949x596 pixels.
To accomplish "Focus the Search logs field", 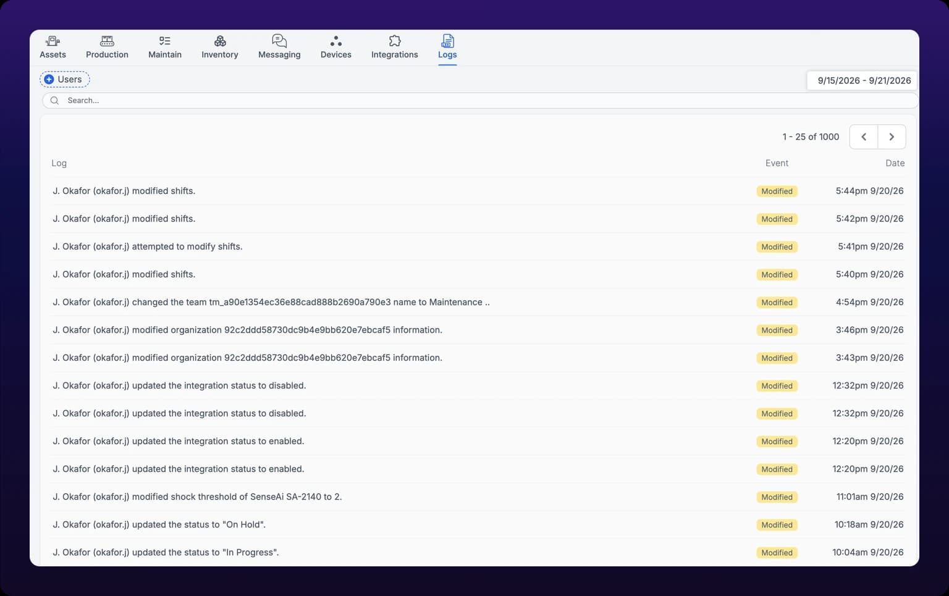I will [480, 100].
